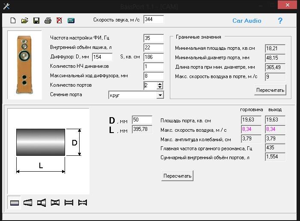The image size is (300, 221).
Task: Increase Количество портов with up arrow
Action: [160, 84]
